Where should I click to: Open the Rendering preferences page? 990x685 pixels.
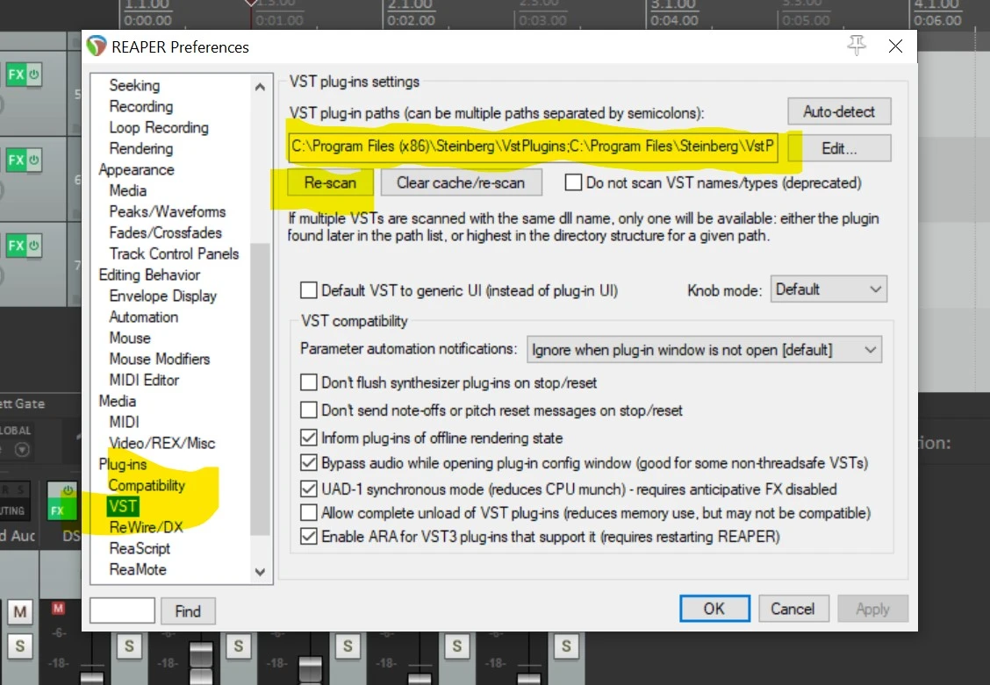point(140,148)
